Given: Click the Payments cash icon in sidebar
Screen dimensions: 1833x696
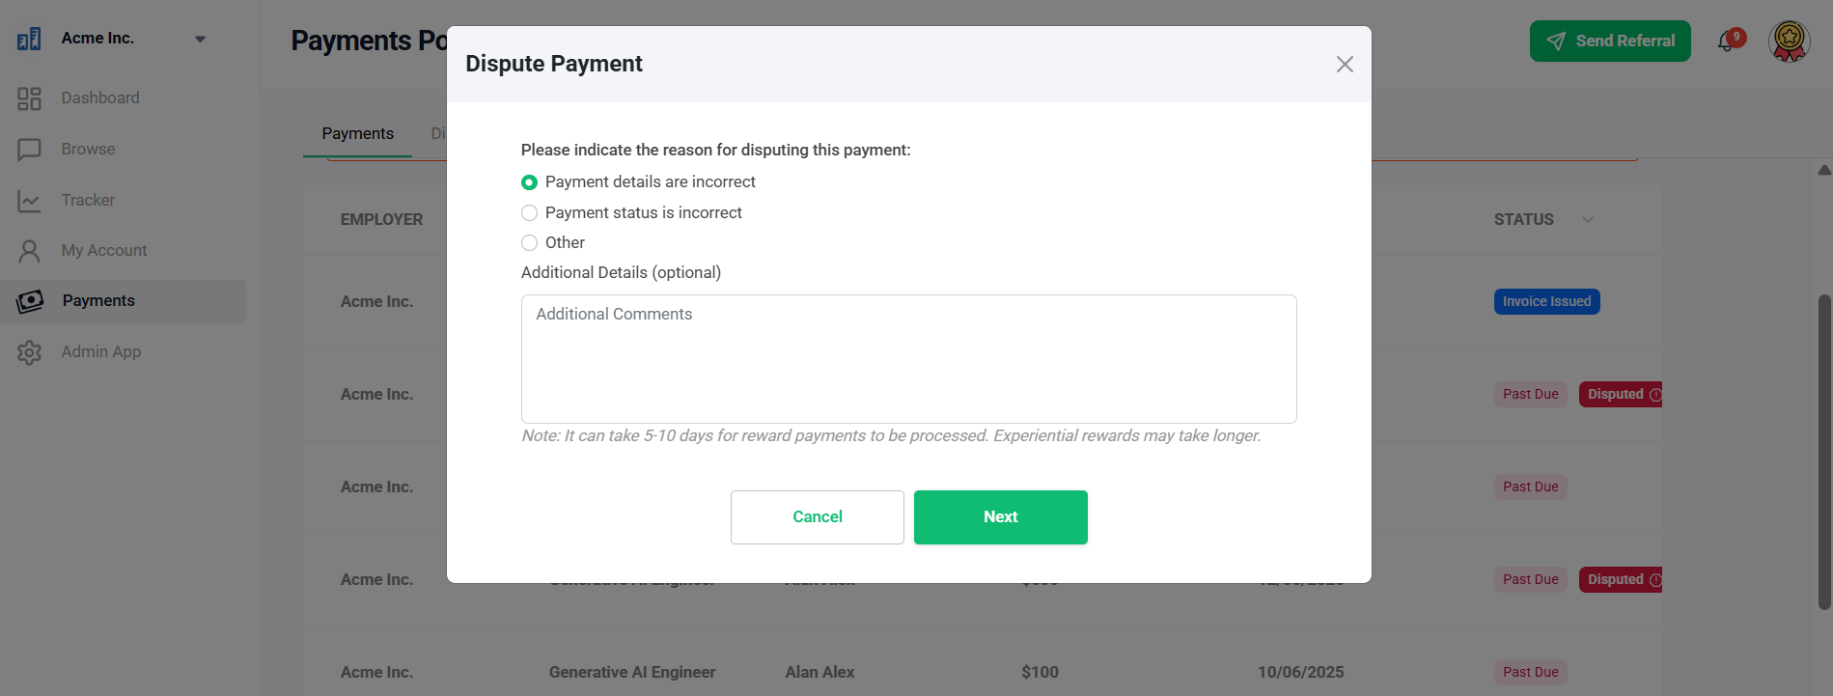Looking at the screenshot, I should click(30, 301).
